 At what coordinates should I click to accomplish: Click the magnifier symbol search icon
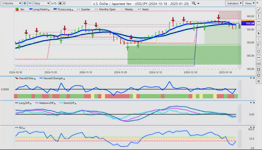[194, 3]
